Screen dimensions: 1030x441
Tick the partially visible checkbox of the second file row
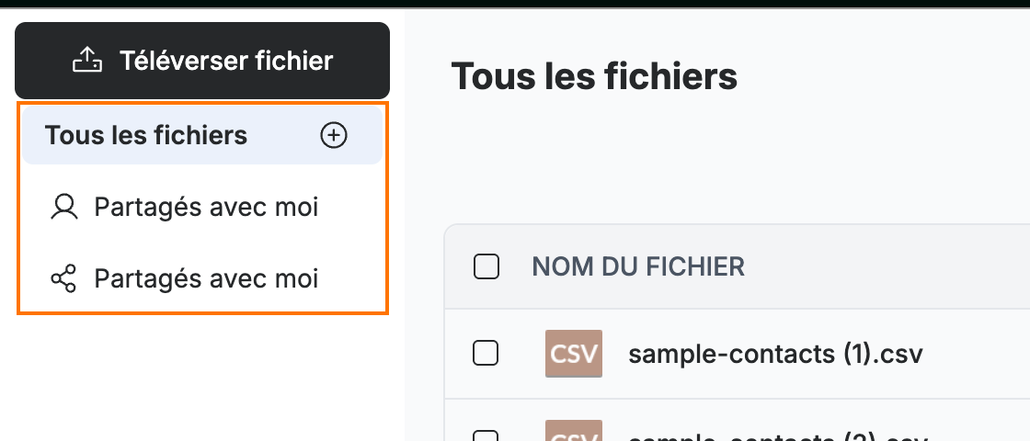point(486,435)
